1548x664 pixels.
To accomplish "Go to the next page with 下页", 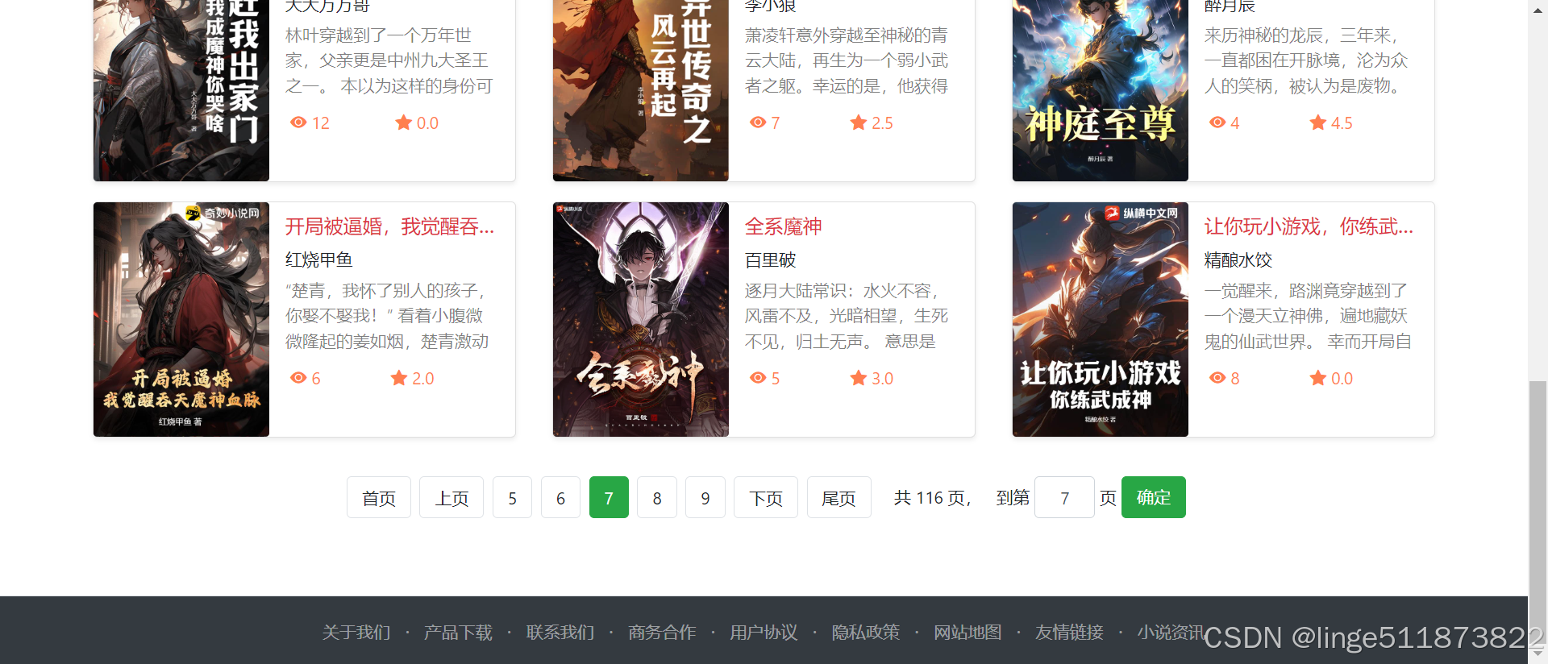I will pos(766,497).
